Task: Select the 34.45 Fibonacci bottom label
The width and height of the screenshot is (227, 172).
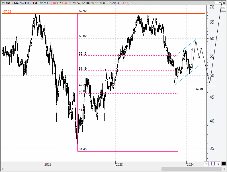Action: [x=83, y=149]
